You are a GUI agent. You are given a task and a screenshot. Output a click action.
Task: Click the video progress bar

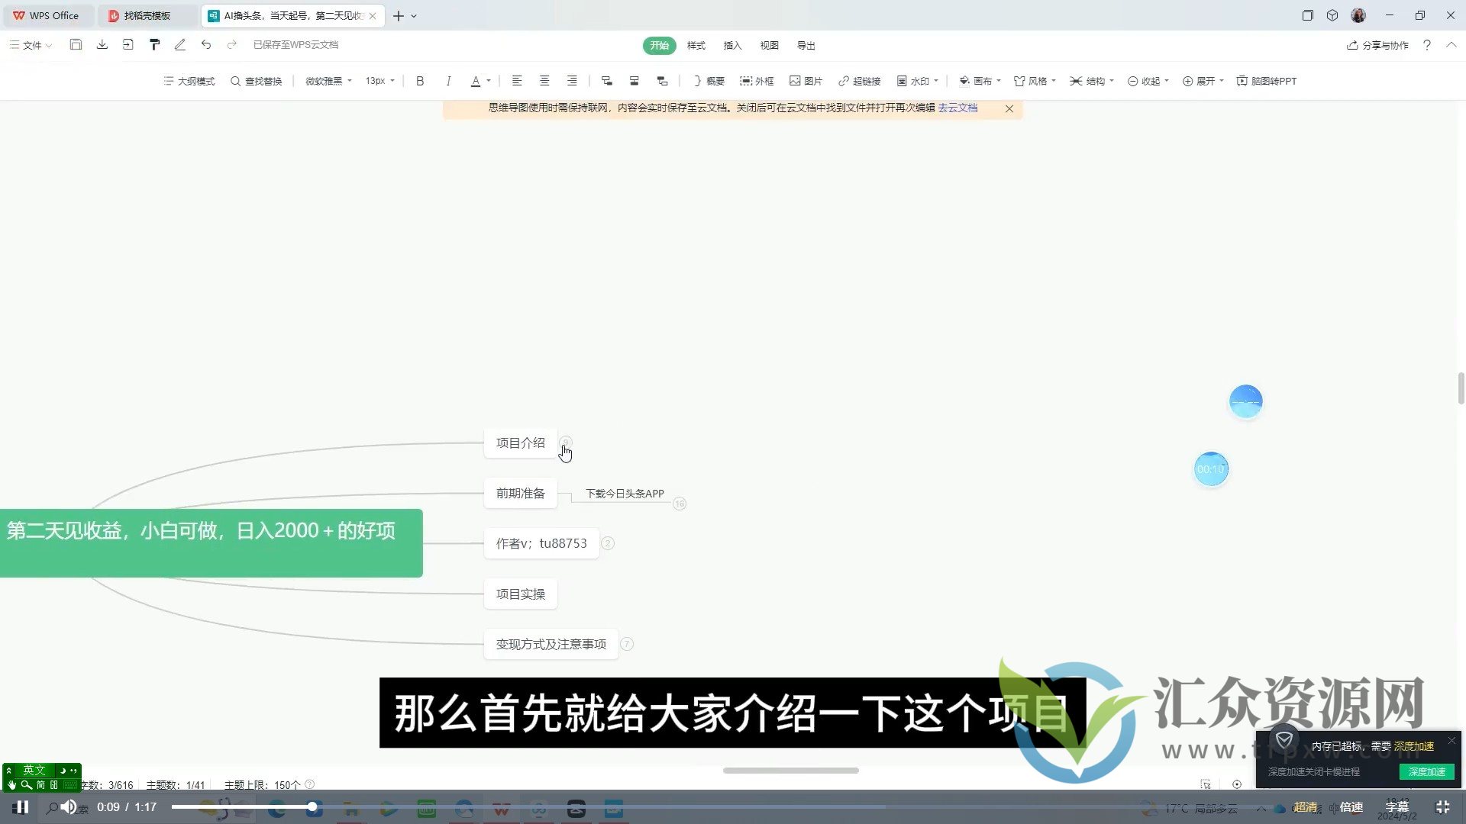[534, 806]
